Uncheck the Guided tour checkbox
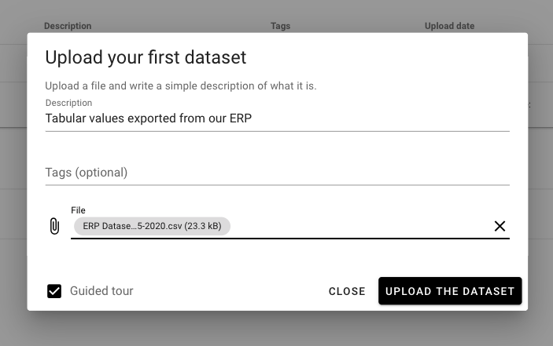This screenshot has height=346, width=553. click(54, 291)
